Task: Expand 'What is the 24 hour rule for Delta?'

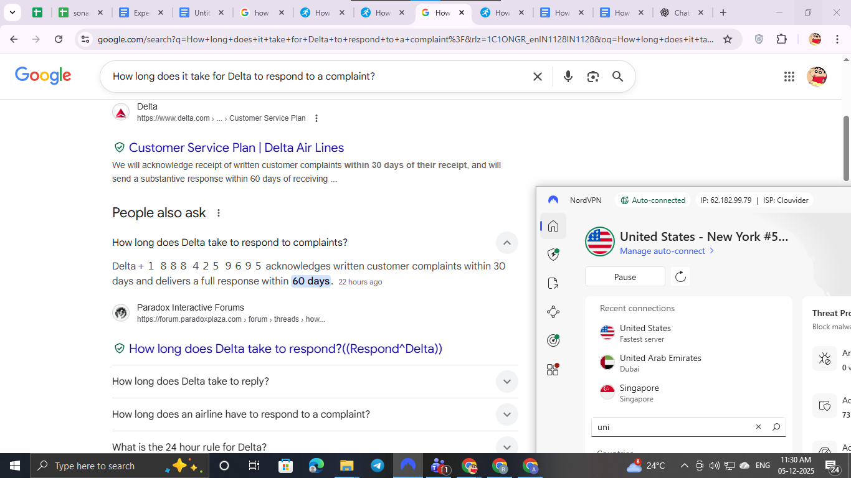Action: pyautogui.click(x=507, y=447)
